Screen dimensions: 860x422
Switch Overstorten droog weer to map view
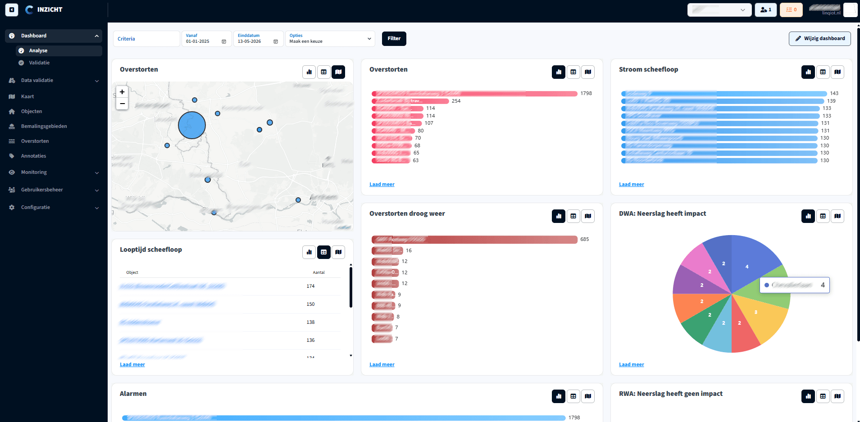588,216
